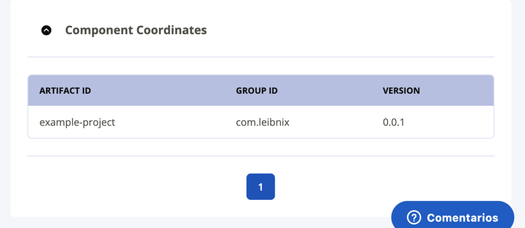Click the divider line below the table
525x228 pixels.
260,156
